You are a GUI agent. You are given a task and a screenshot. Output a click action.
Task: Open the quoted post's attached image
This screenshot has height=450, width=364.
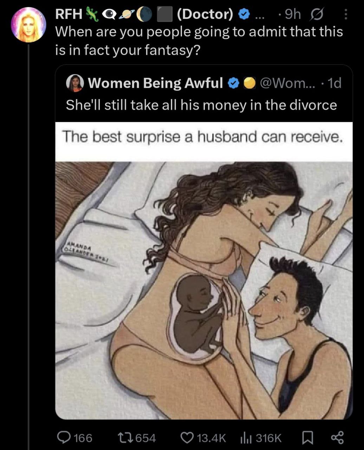point(204,271)
